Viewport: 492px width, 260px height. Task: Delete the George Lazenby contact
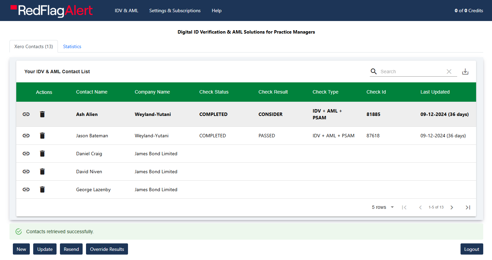(42, 189)
